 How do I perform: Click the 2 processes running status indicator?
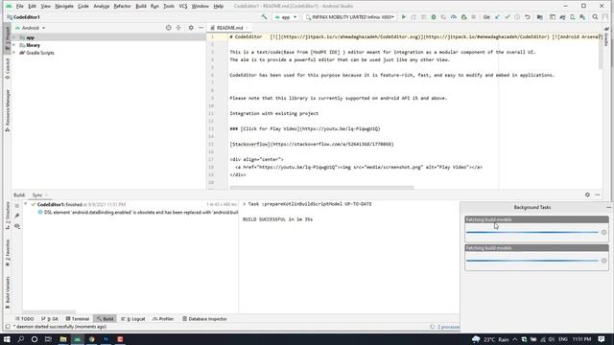445,327
